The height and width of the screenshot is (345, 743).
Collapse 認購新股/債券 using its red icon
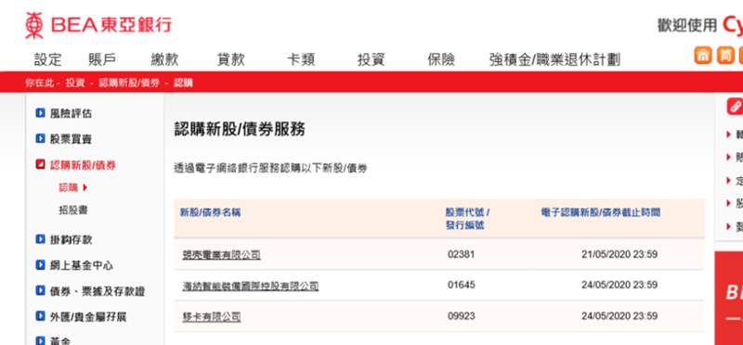click(40, 165)
